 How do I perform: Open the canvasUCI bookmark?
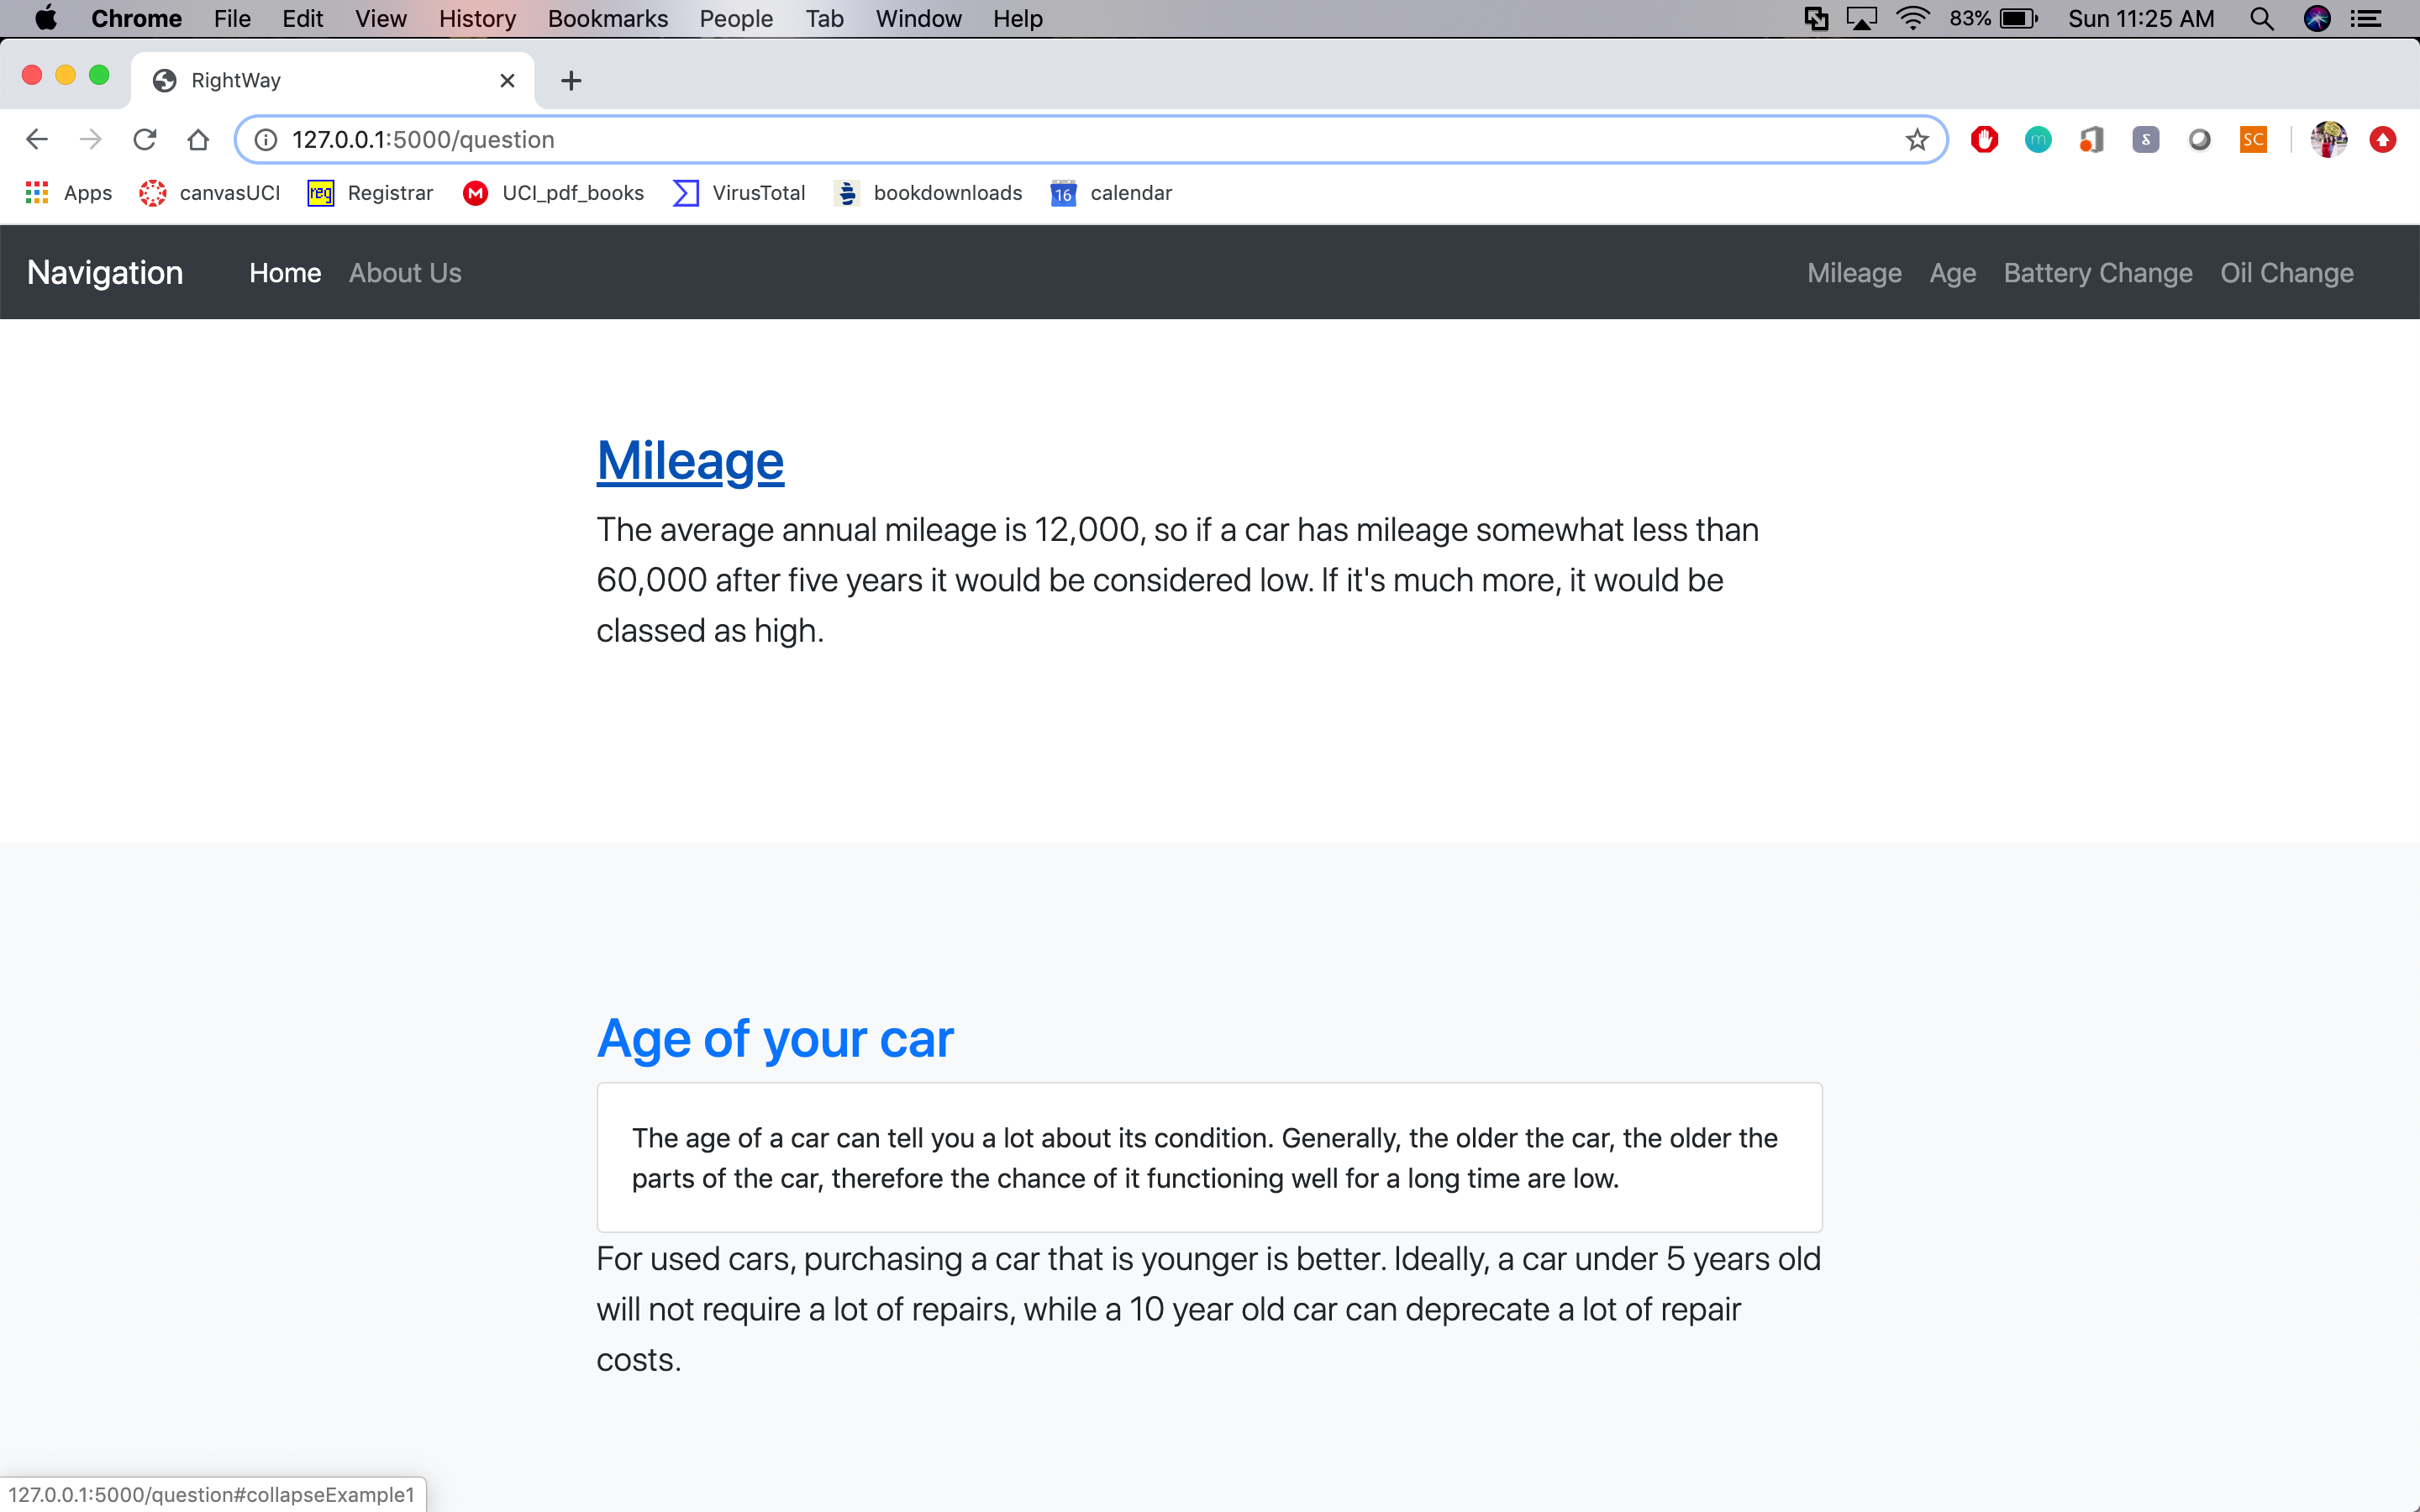pos(210,193)
